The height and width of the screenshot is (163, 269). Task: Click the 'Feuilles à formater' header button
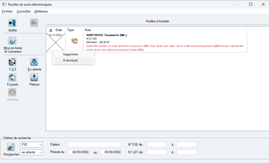pyautogui.click(x=157, y=21)
